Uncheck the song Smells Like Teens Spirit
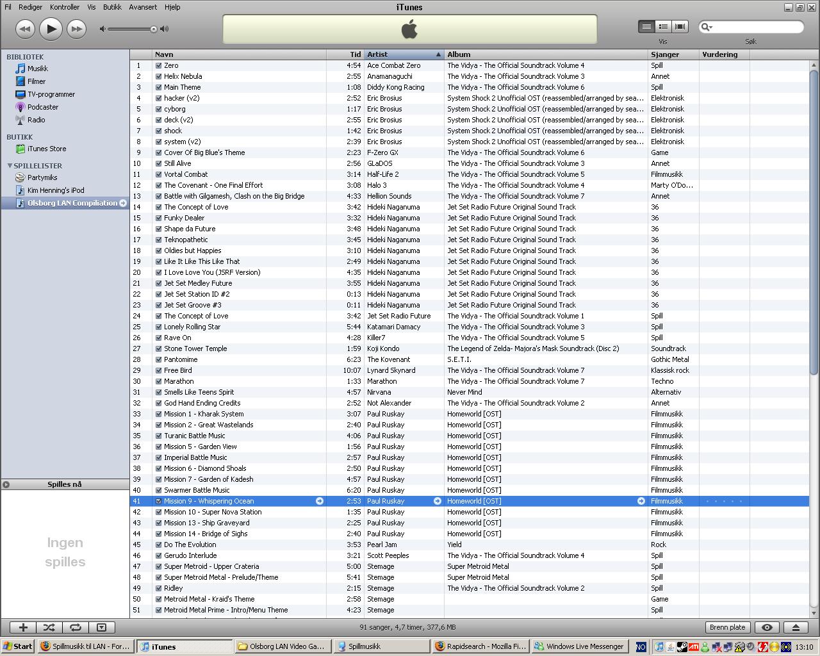 [158, 392]
